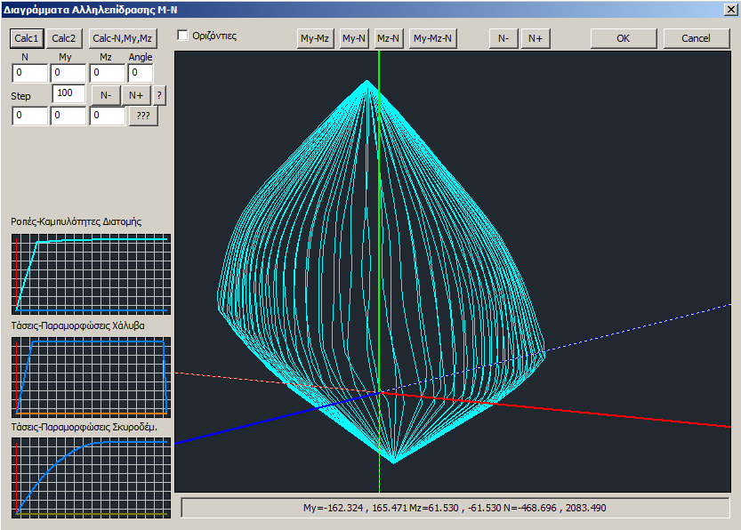Focus the Angle input field
The image size is (741, 530).
click(x=141, y=73)
